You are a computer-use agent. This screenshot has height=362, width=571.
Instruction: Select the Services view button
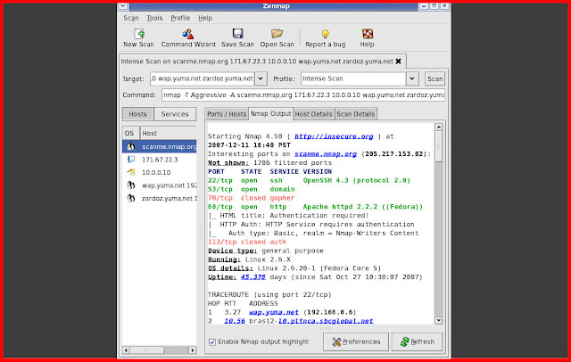pos(175,114)
